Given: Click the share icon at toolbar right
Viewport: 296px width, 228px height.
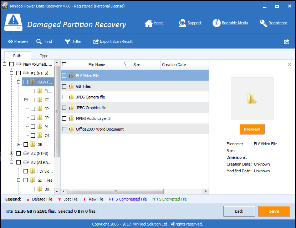Looking at the screenshot, I should coord(286,41).
